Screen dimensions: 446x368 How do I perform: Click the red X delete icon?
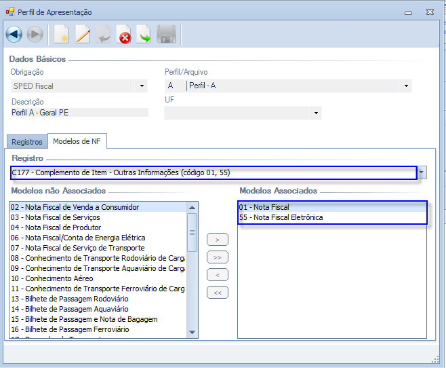(125, 35)
